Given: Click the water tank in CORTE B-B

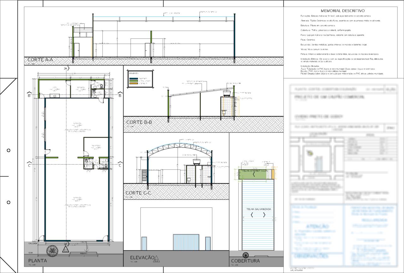Looking at the screenshot, I should (x=226, y=93).
